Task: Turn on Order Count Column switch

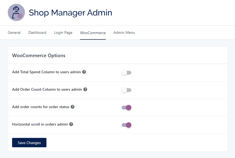Action: click(126, 90)
